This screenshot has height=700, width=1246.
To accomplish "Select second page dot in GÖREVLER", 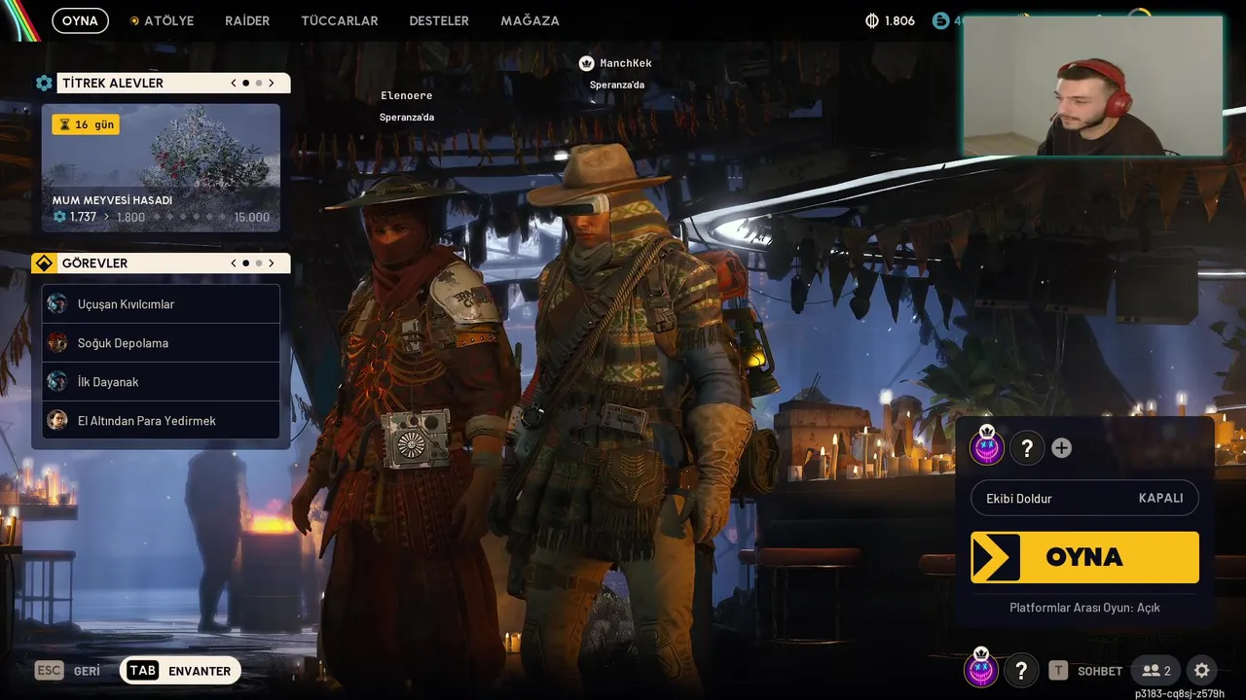I will tap(258, 263).
